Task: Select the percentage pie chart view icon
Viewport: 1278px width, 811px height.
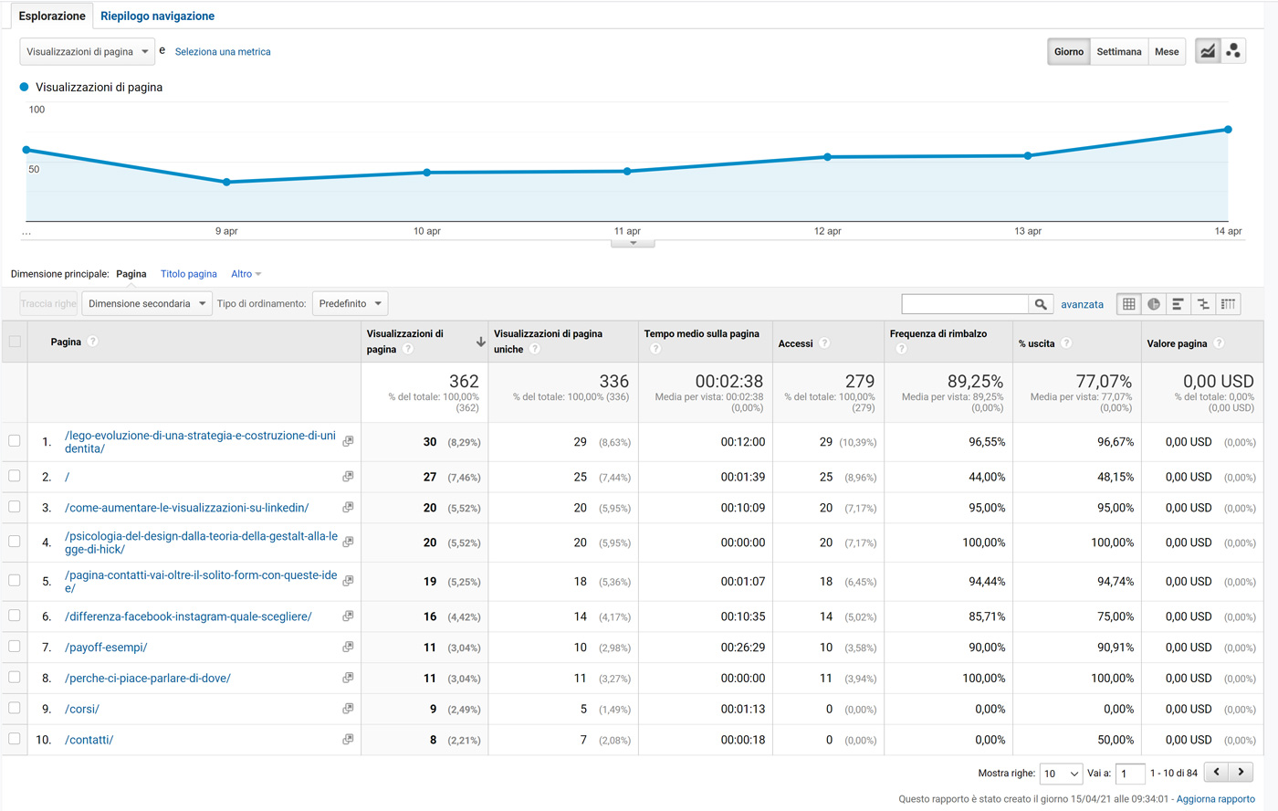Action: coord(1154,304)
